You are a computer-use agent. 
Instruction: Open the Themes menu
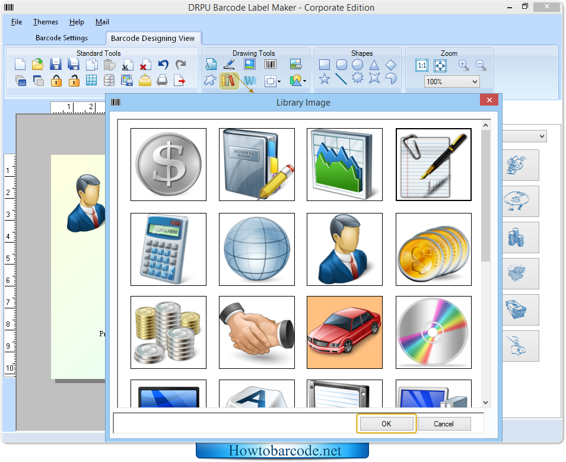click(46, 22)
